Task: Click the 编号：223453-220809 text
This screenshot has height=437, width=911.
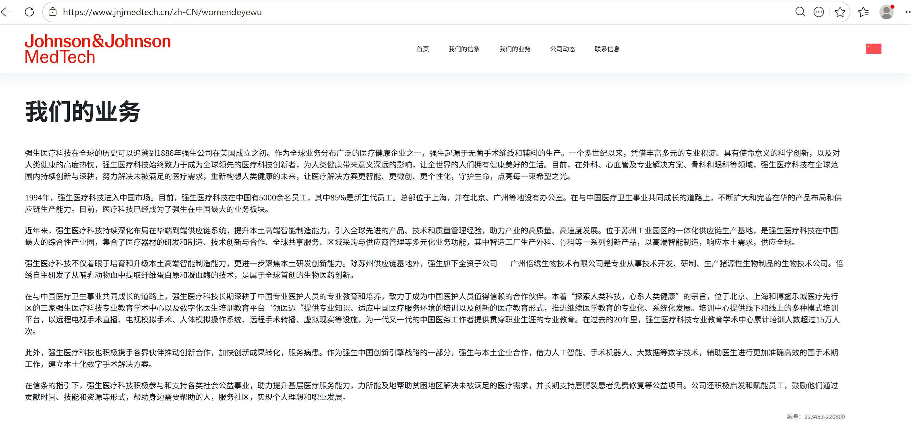Action: pyautogui.click(x=816, y=417)
